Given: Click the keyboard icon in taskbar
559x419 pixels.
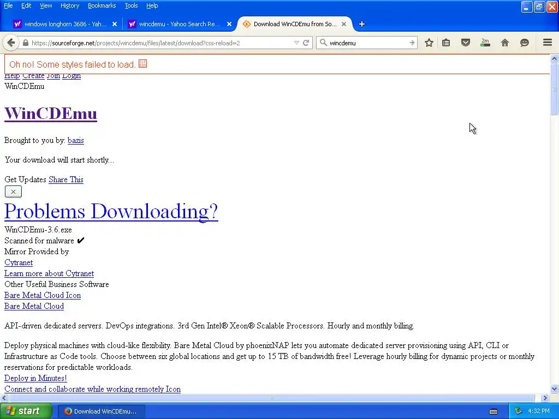Looking at the screenshot, I should [493, 411].
